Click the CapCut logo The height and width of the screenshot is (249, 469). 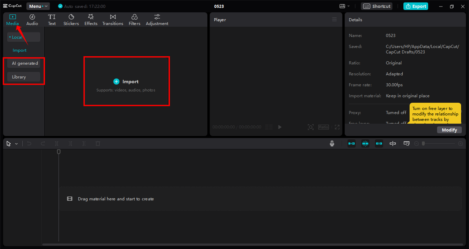(12, 6)
